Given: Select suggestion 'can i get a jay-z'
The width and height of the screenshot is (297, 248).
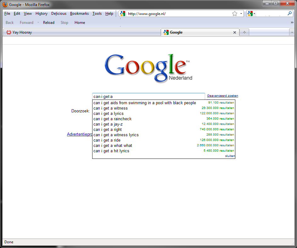Looking at the screenshot, I should [164, 124].
